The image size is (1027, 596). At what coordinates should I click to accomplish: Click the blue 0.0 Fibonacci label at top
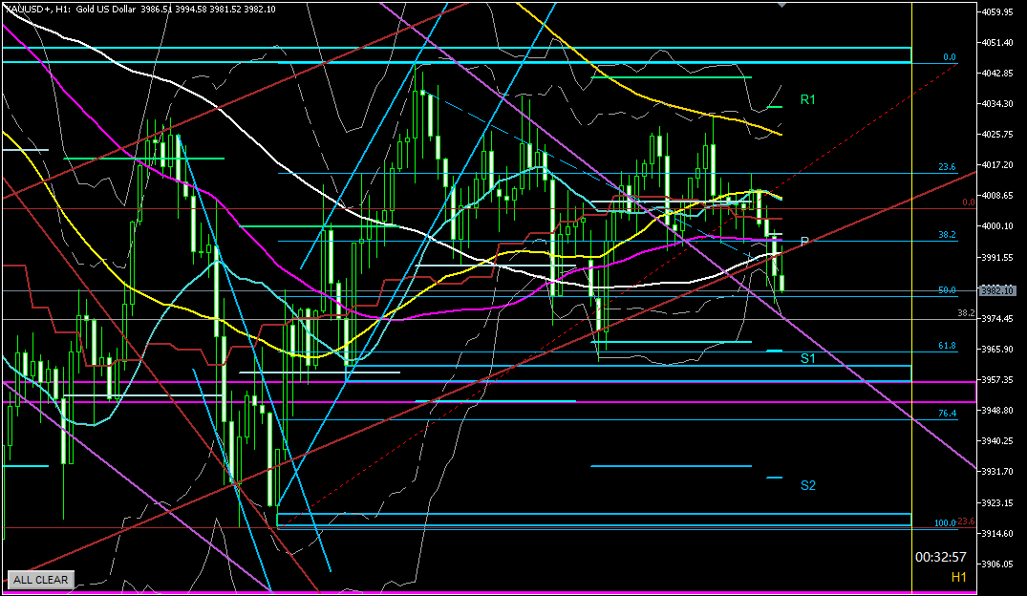[x=949, y=57]
